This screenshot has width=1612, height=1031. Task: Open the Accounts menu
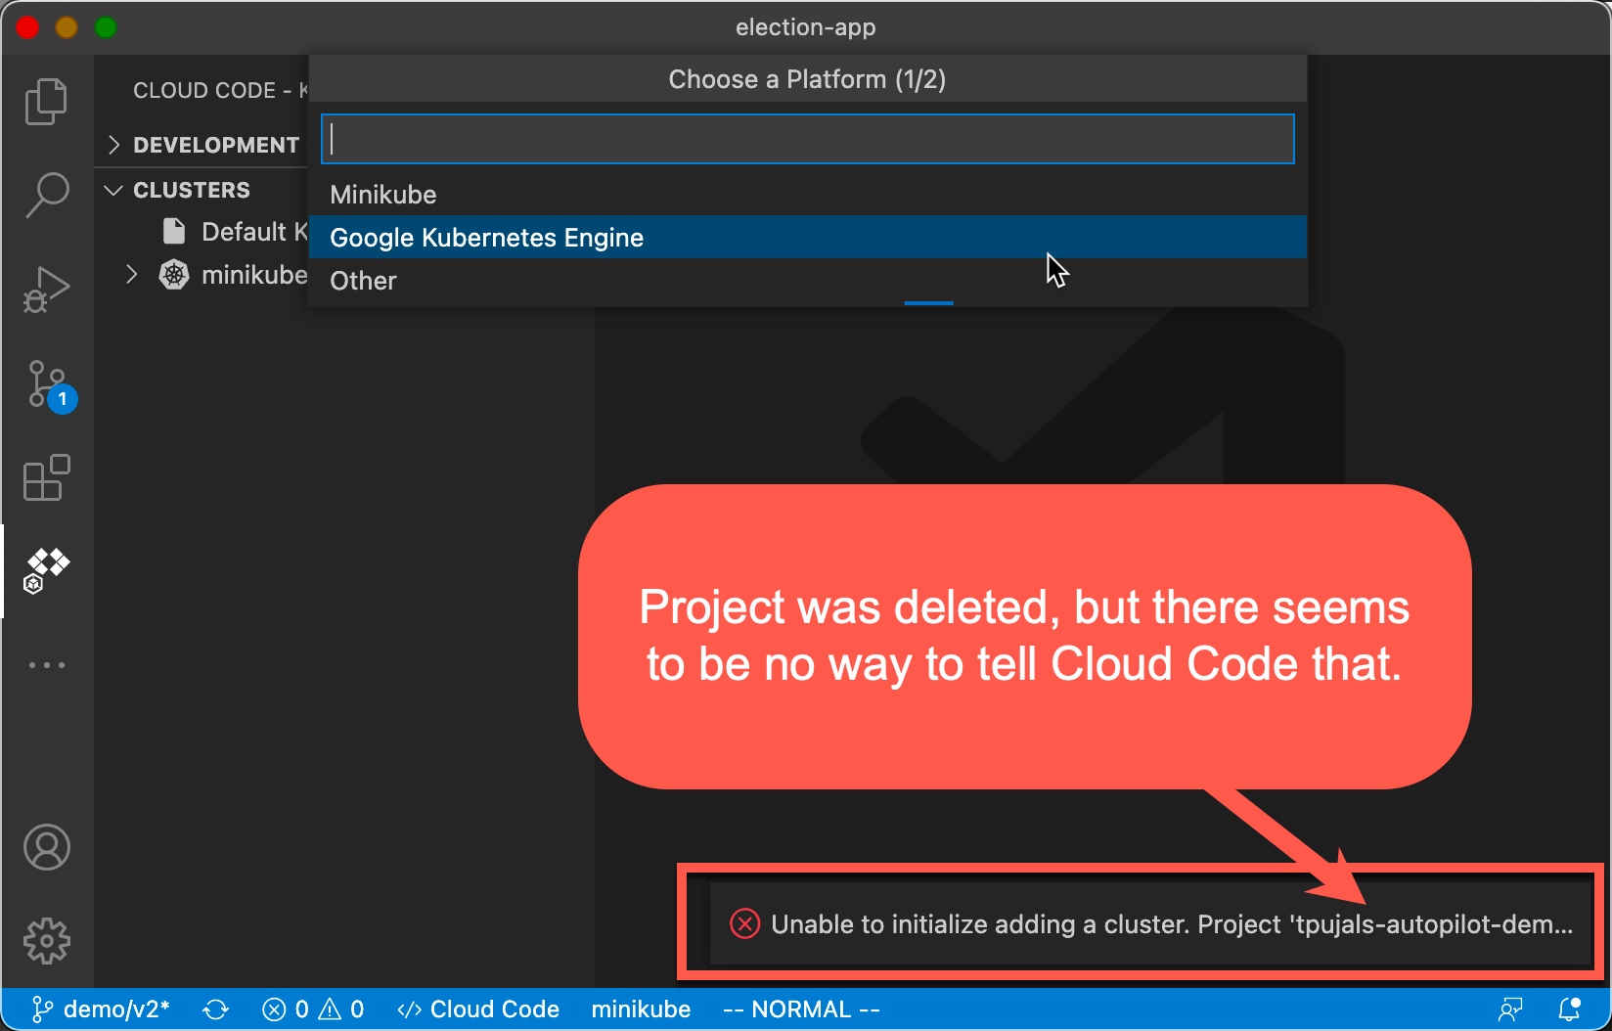pos(46,847)
